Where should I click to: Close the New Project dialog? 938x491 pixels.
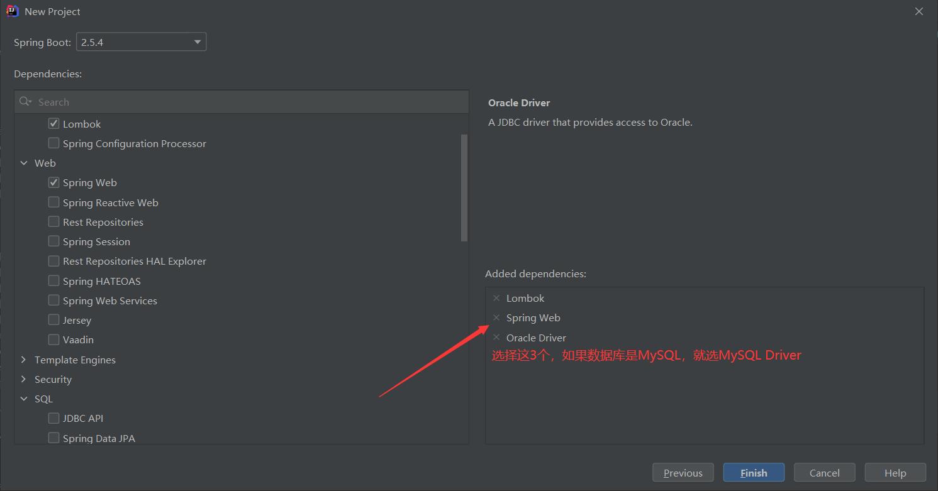pyautogui.click(x=919, y=11)
